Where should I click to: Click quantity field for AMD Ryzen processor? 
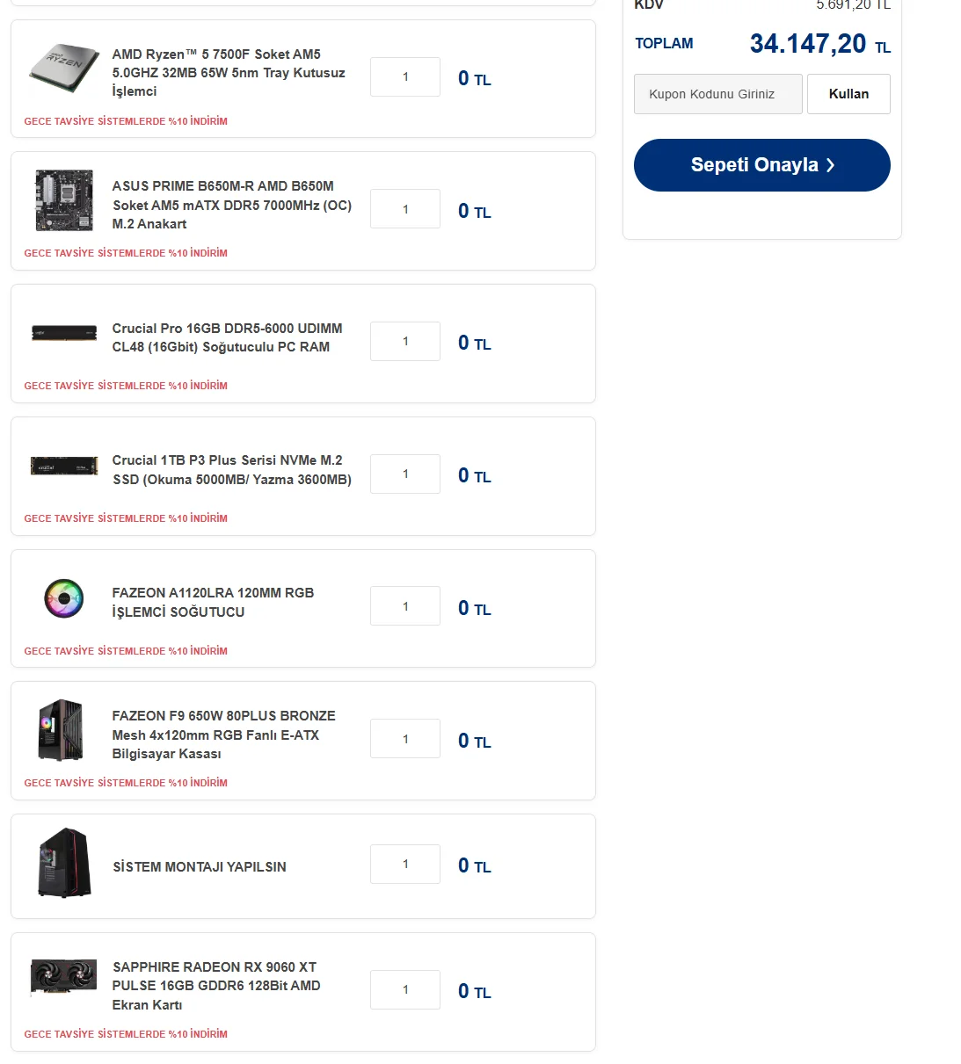tap(405, 77)
